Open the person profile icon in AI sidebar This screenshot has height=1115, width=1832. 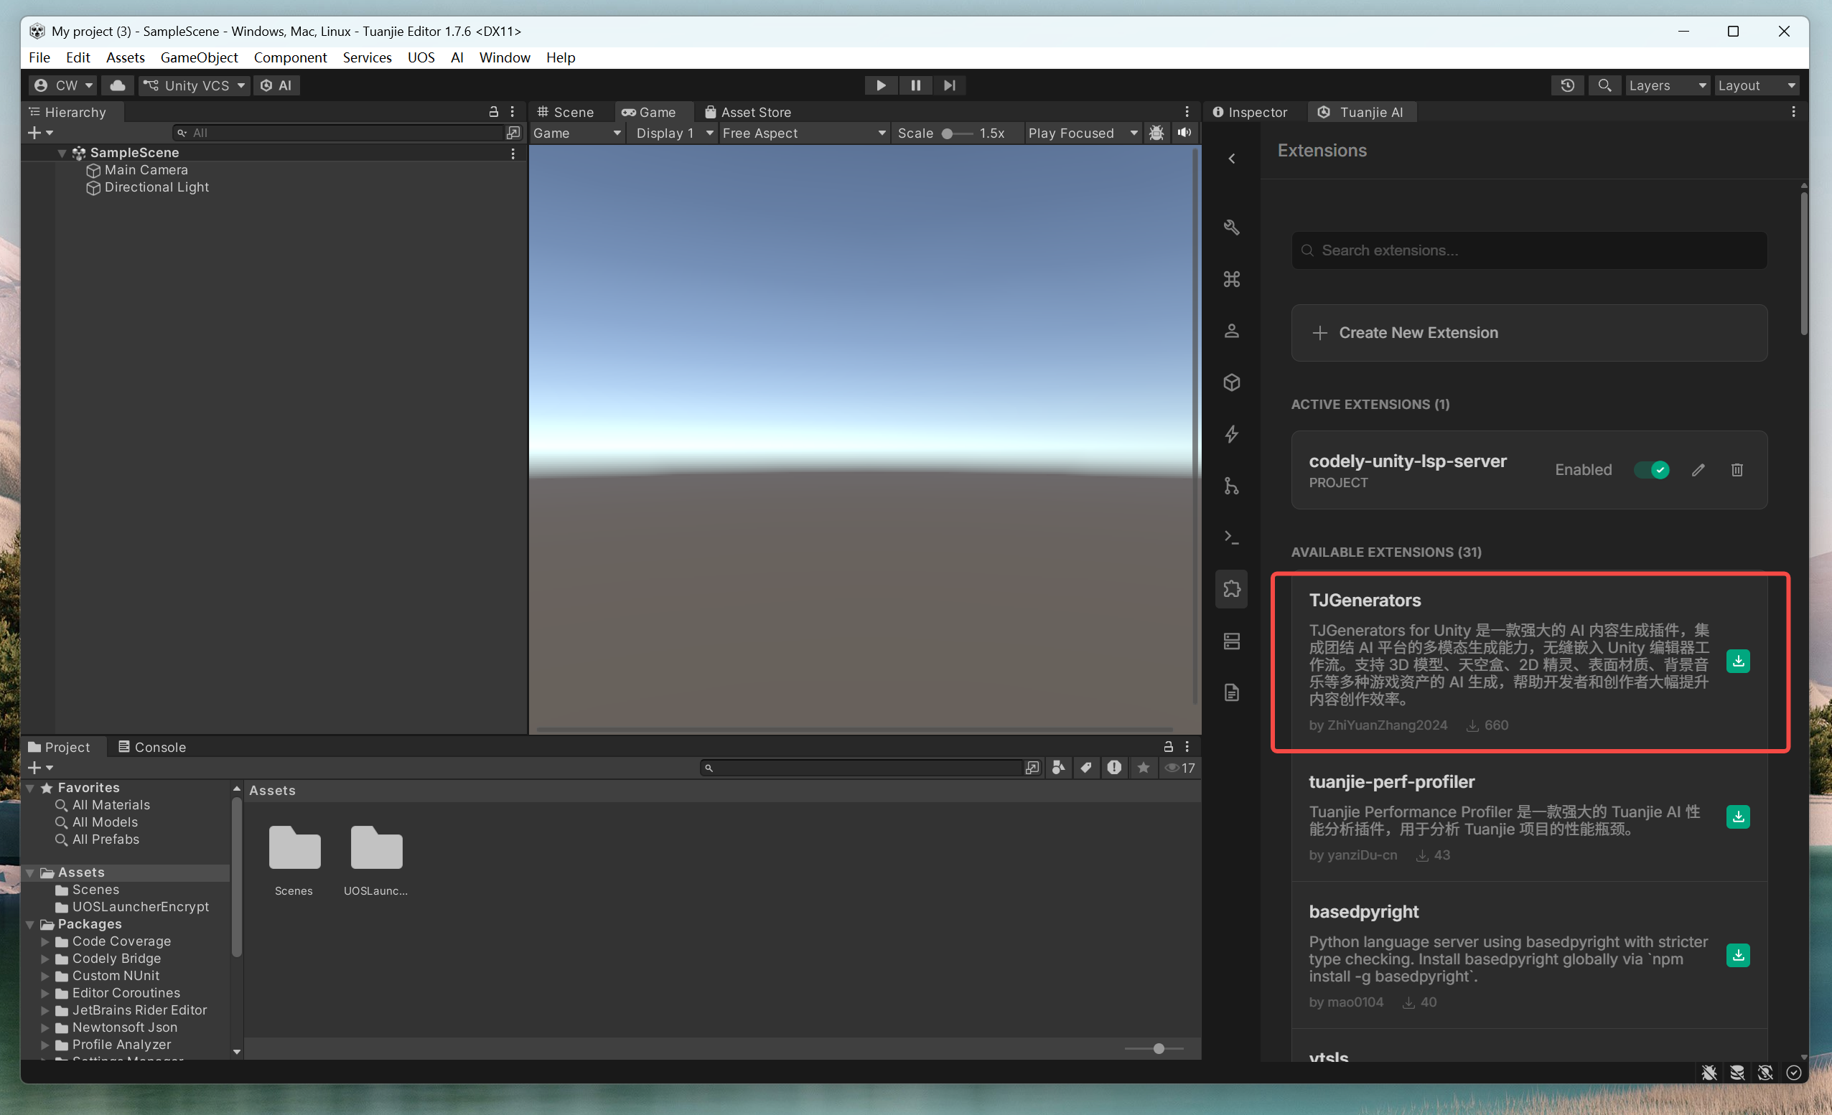point(1231,331)
